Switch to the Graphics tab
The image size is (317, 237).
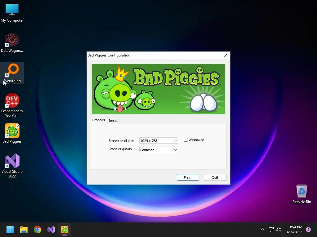click(99, 120)
